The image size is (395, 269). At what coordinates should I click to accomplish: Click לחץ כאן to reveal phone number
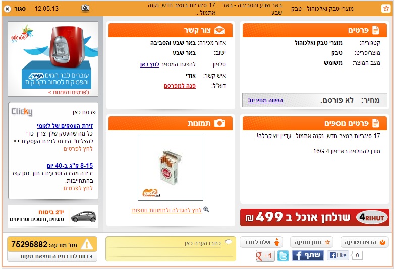pyautogui.click(x=150, y=64)
